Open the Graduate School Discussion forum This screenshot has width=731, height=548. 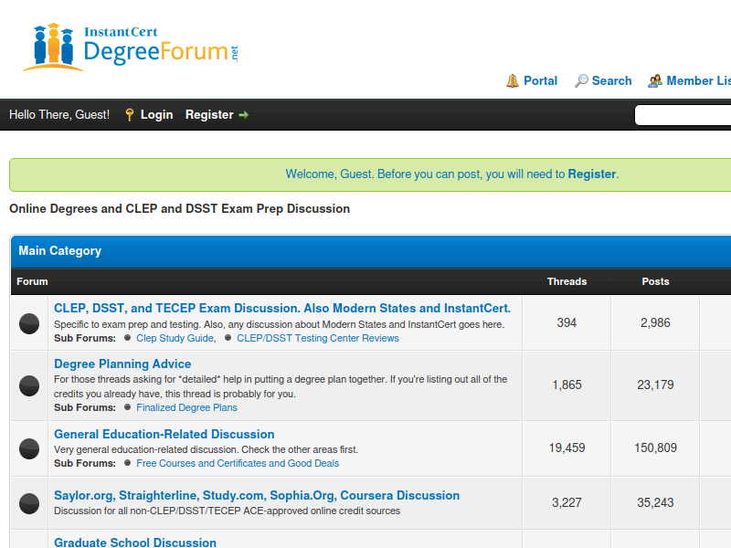[135, 543]
